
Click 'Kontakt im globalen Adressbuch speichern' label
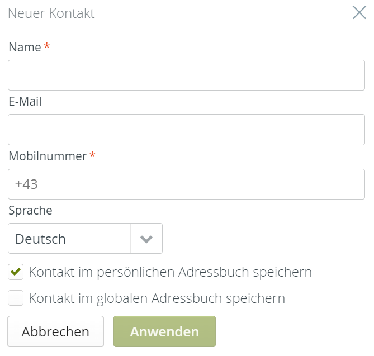(157, 298)
